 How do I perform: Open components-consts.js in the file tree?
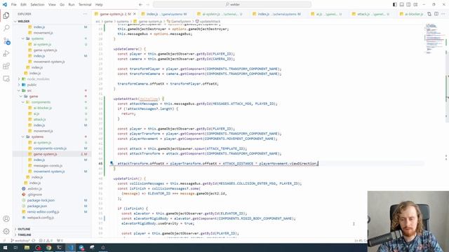pyautogui.click(x=50, y=148)
